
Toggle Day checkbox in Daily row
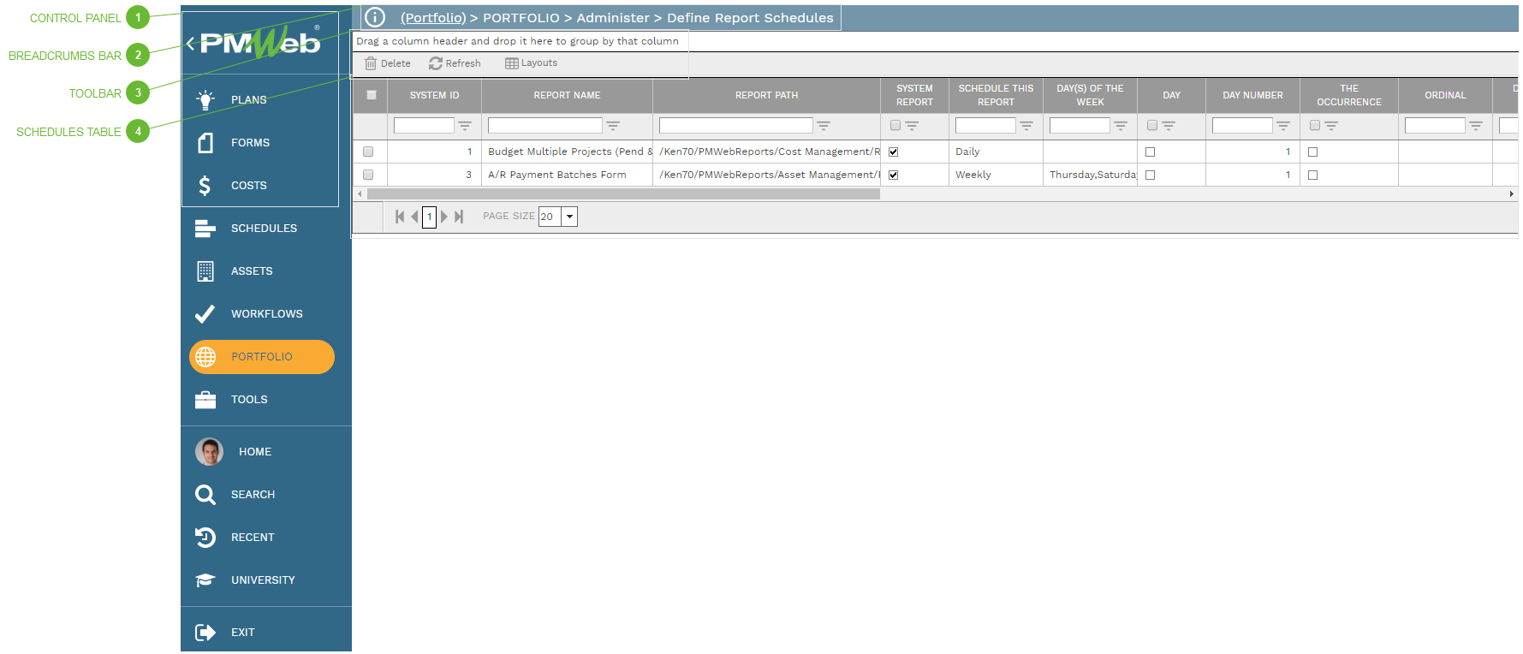coord(1150,152)
